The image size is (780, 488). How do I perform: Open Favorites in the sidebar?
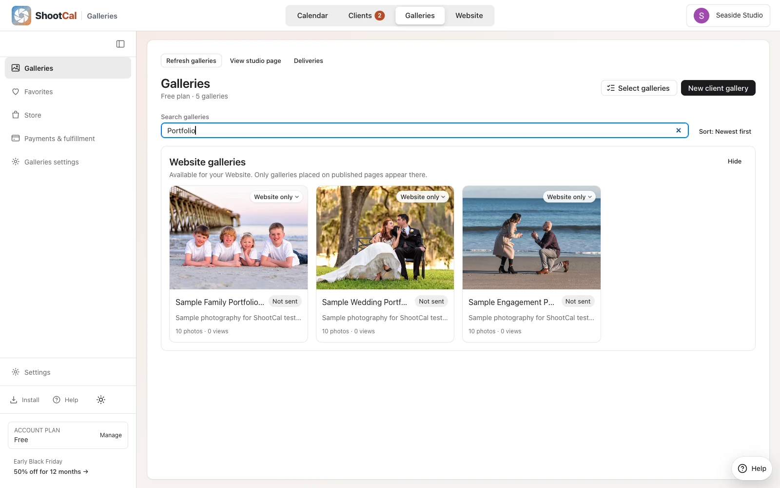coord(68,92)
